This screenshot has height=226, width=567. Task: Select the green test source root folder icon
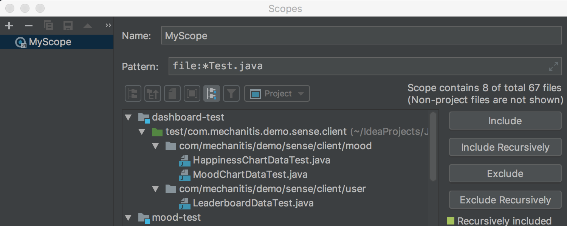(x=157, y=132)
